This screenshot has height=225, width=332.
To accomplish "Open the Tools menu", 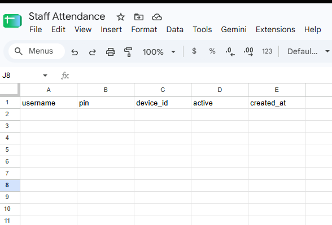I will (202, 29).
